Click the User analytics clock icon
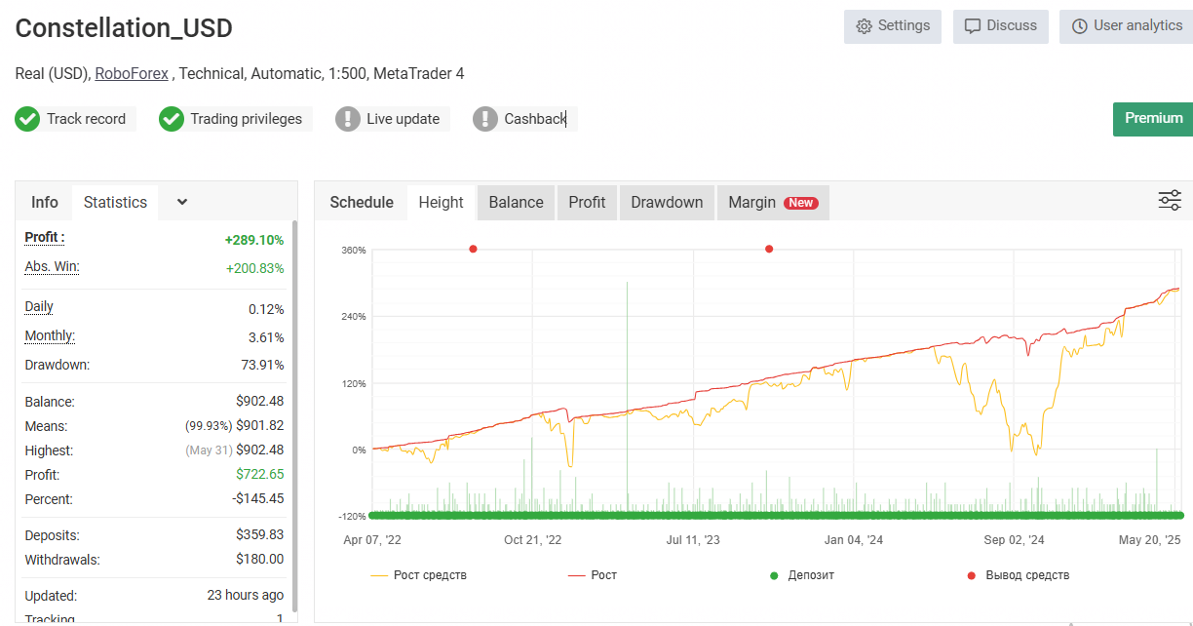 [1080, 26]
